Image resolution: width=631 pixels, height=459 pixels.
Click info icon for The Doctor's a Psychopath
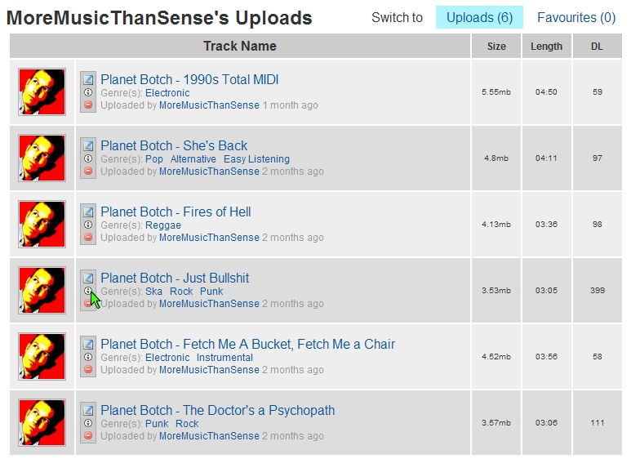[x=88, y=423]
